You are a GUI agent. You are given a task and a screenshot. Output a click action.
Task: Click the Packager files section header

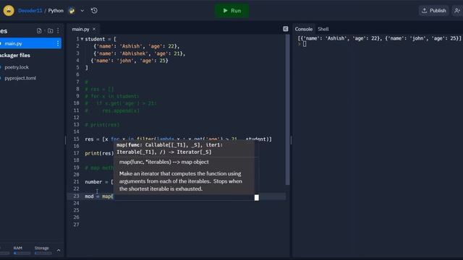click(15, 55)
